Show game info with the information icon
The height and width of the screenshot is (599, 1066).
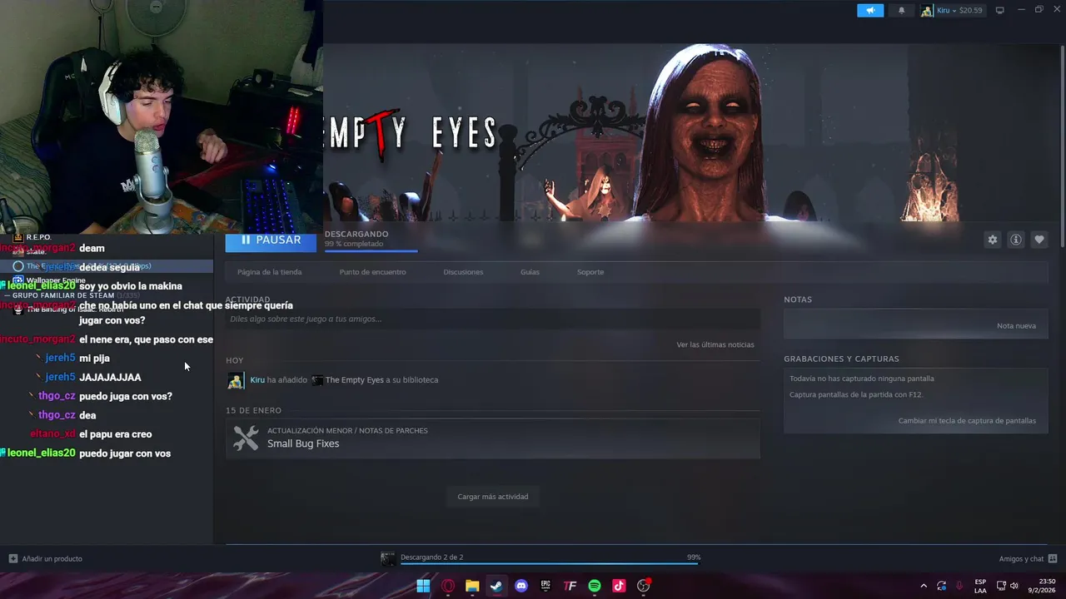click(1016, 240)
